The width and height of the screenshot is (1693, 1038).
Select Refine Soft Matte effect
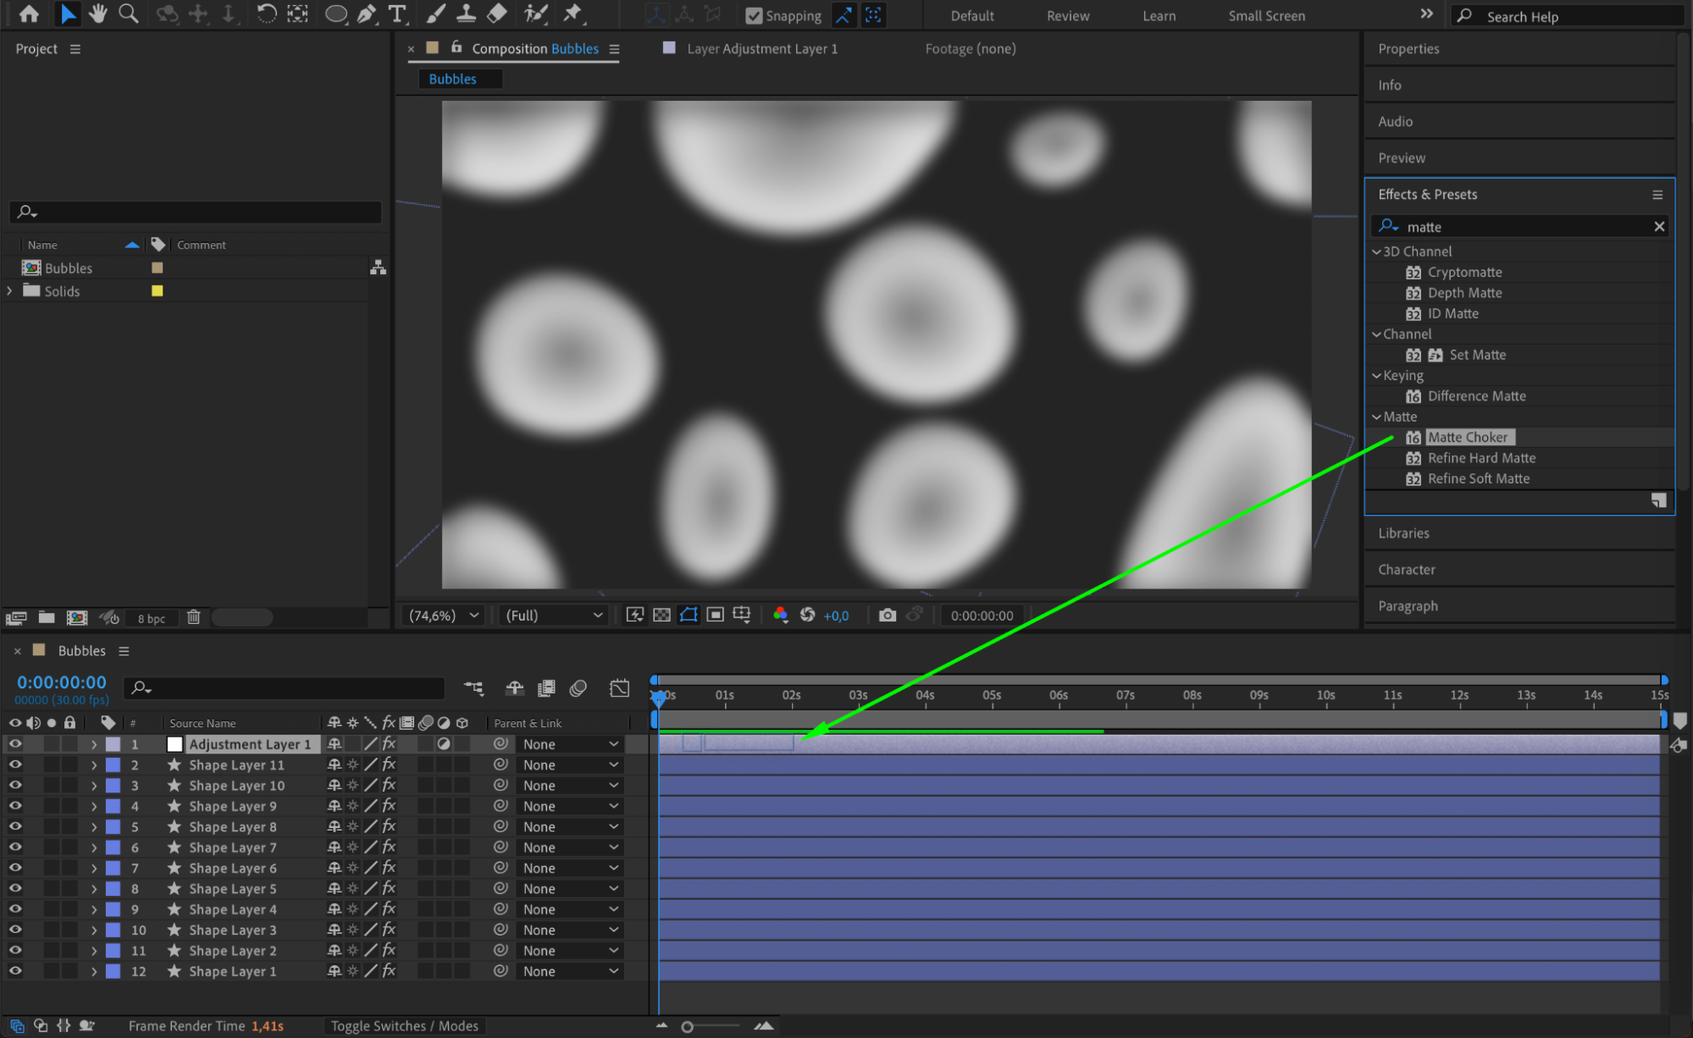click(x=1478, y=478)
